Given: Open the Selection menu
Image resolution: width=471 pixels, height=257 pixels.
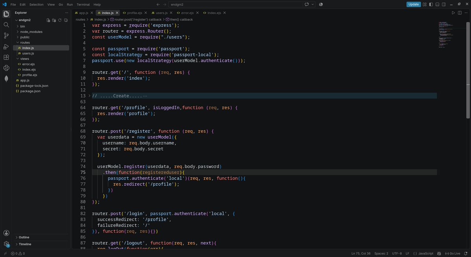Looking at the screenshot, I should click(37, 4).
